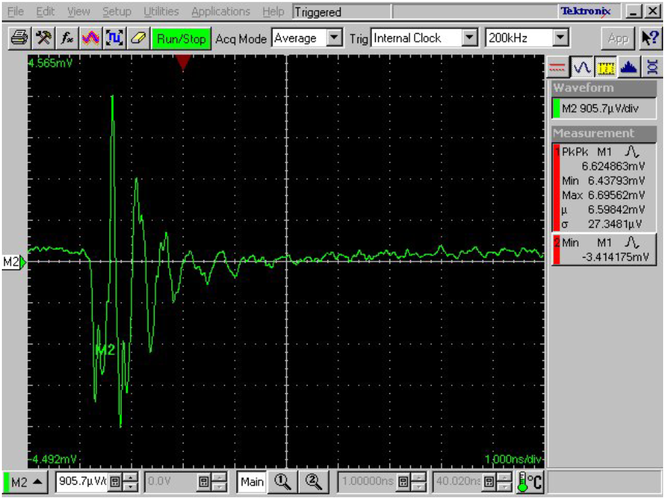This screenshot has height=499, width=665.
Task: Click the vertical scale stepper arrows
Action: pos(131,481)
